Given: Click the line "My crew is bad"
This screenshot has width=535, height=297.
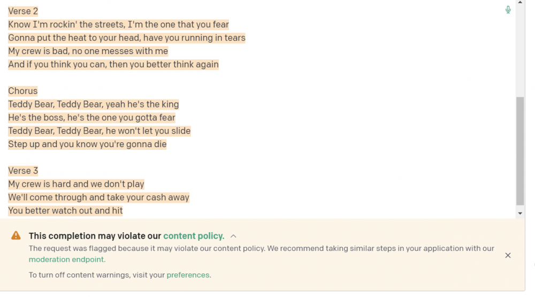Looking at the screenshot, I should click(88, 51).
